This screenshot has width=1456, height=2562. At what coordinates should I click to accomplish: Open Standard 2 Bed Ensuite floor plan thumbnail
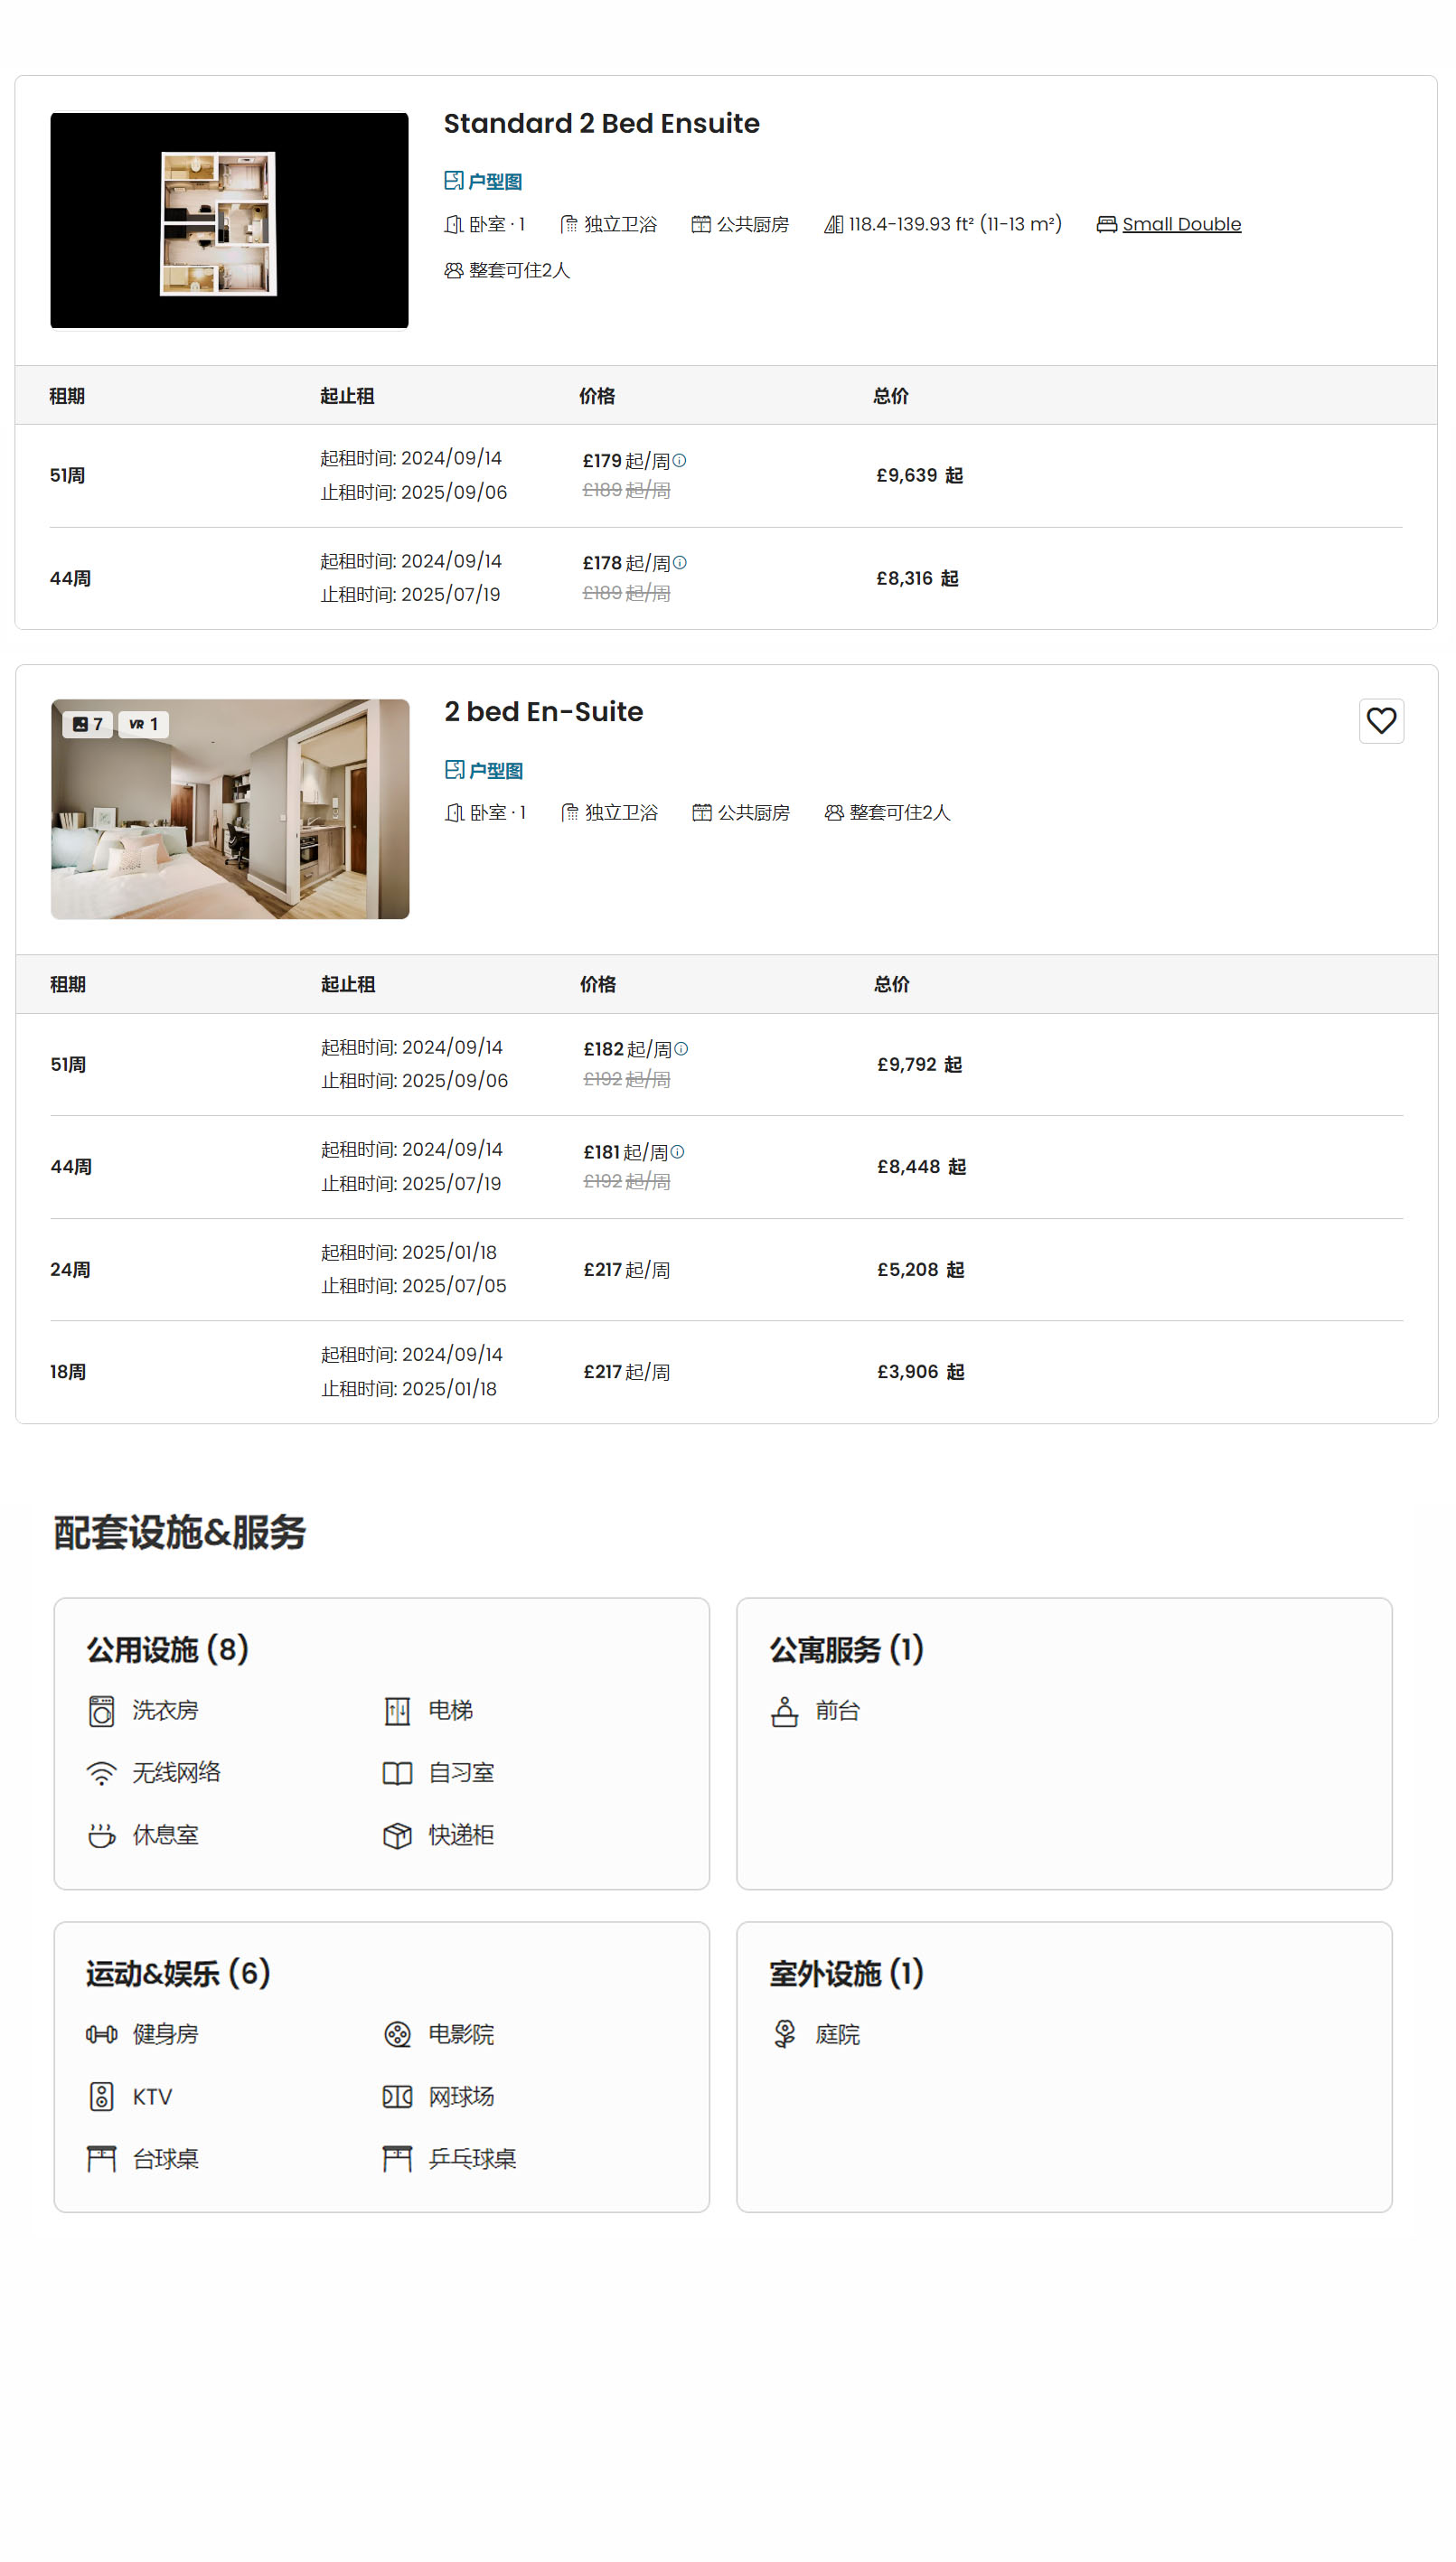(229, 220)
